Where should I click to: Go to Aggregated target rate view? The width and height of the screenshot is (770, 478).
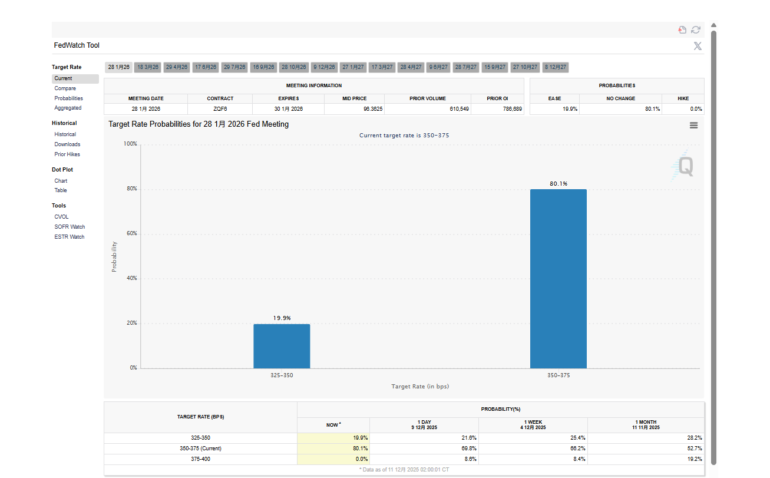68,108
